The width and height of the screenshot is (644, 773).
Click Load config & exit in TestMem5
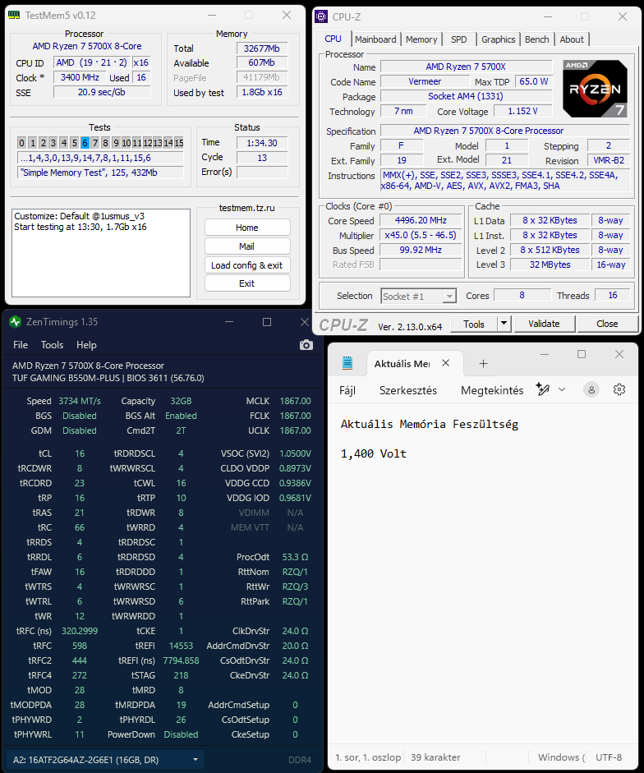[247, 265]
